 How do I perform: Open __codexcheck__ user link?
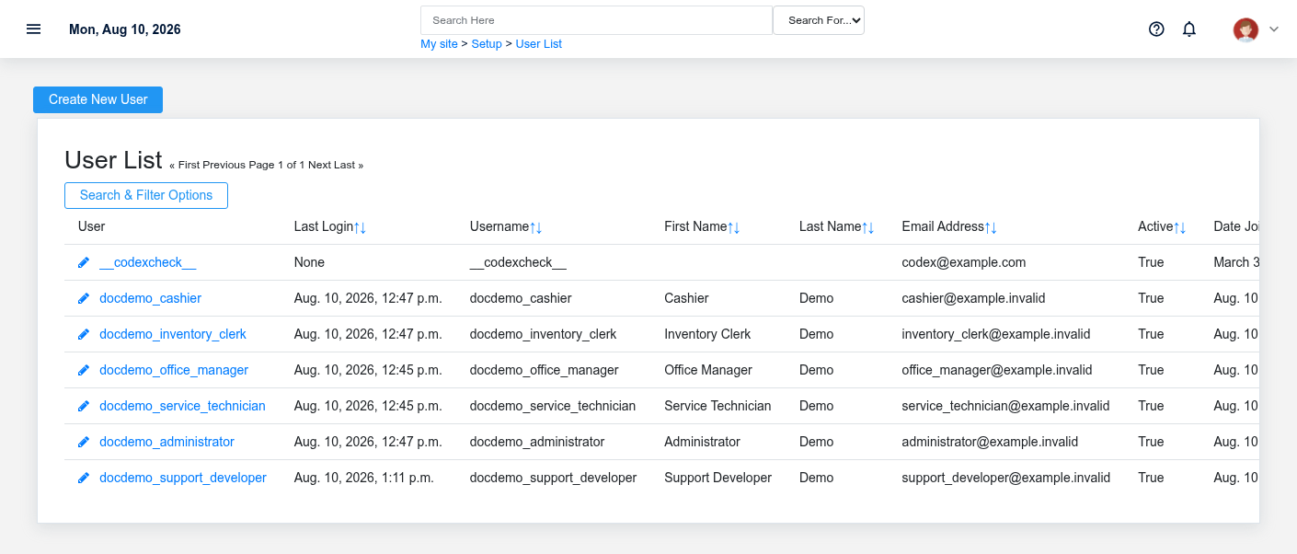point(147,262)
